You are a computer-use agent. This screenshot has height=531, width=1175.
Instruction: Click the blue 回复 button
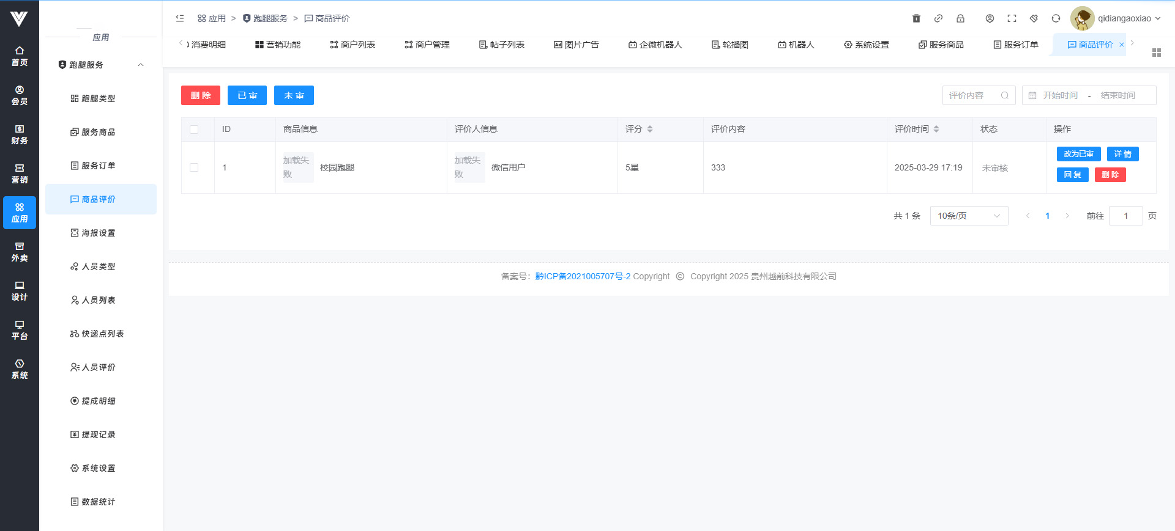(1072, 175)
